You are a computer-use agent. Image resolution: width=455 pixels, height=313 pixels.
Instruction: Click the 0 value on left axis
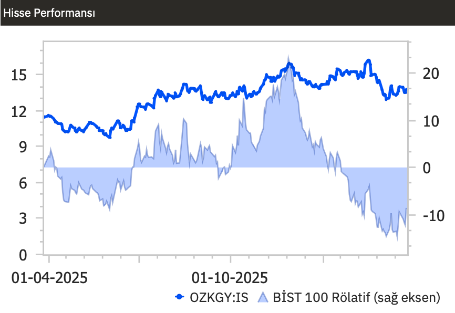point(23,255)
